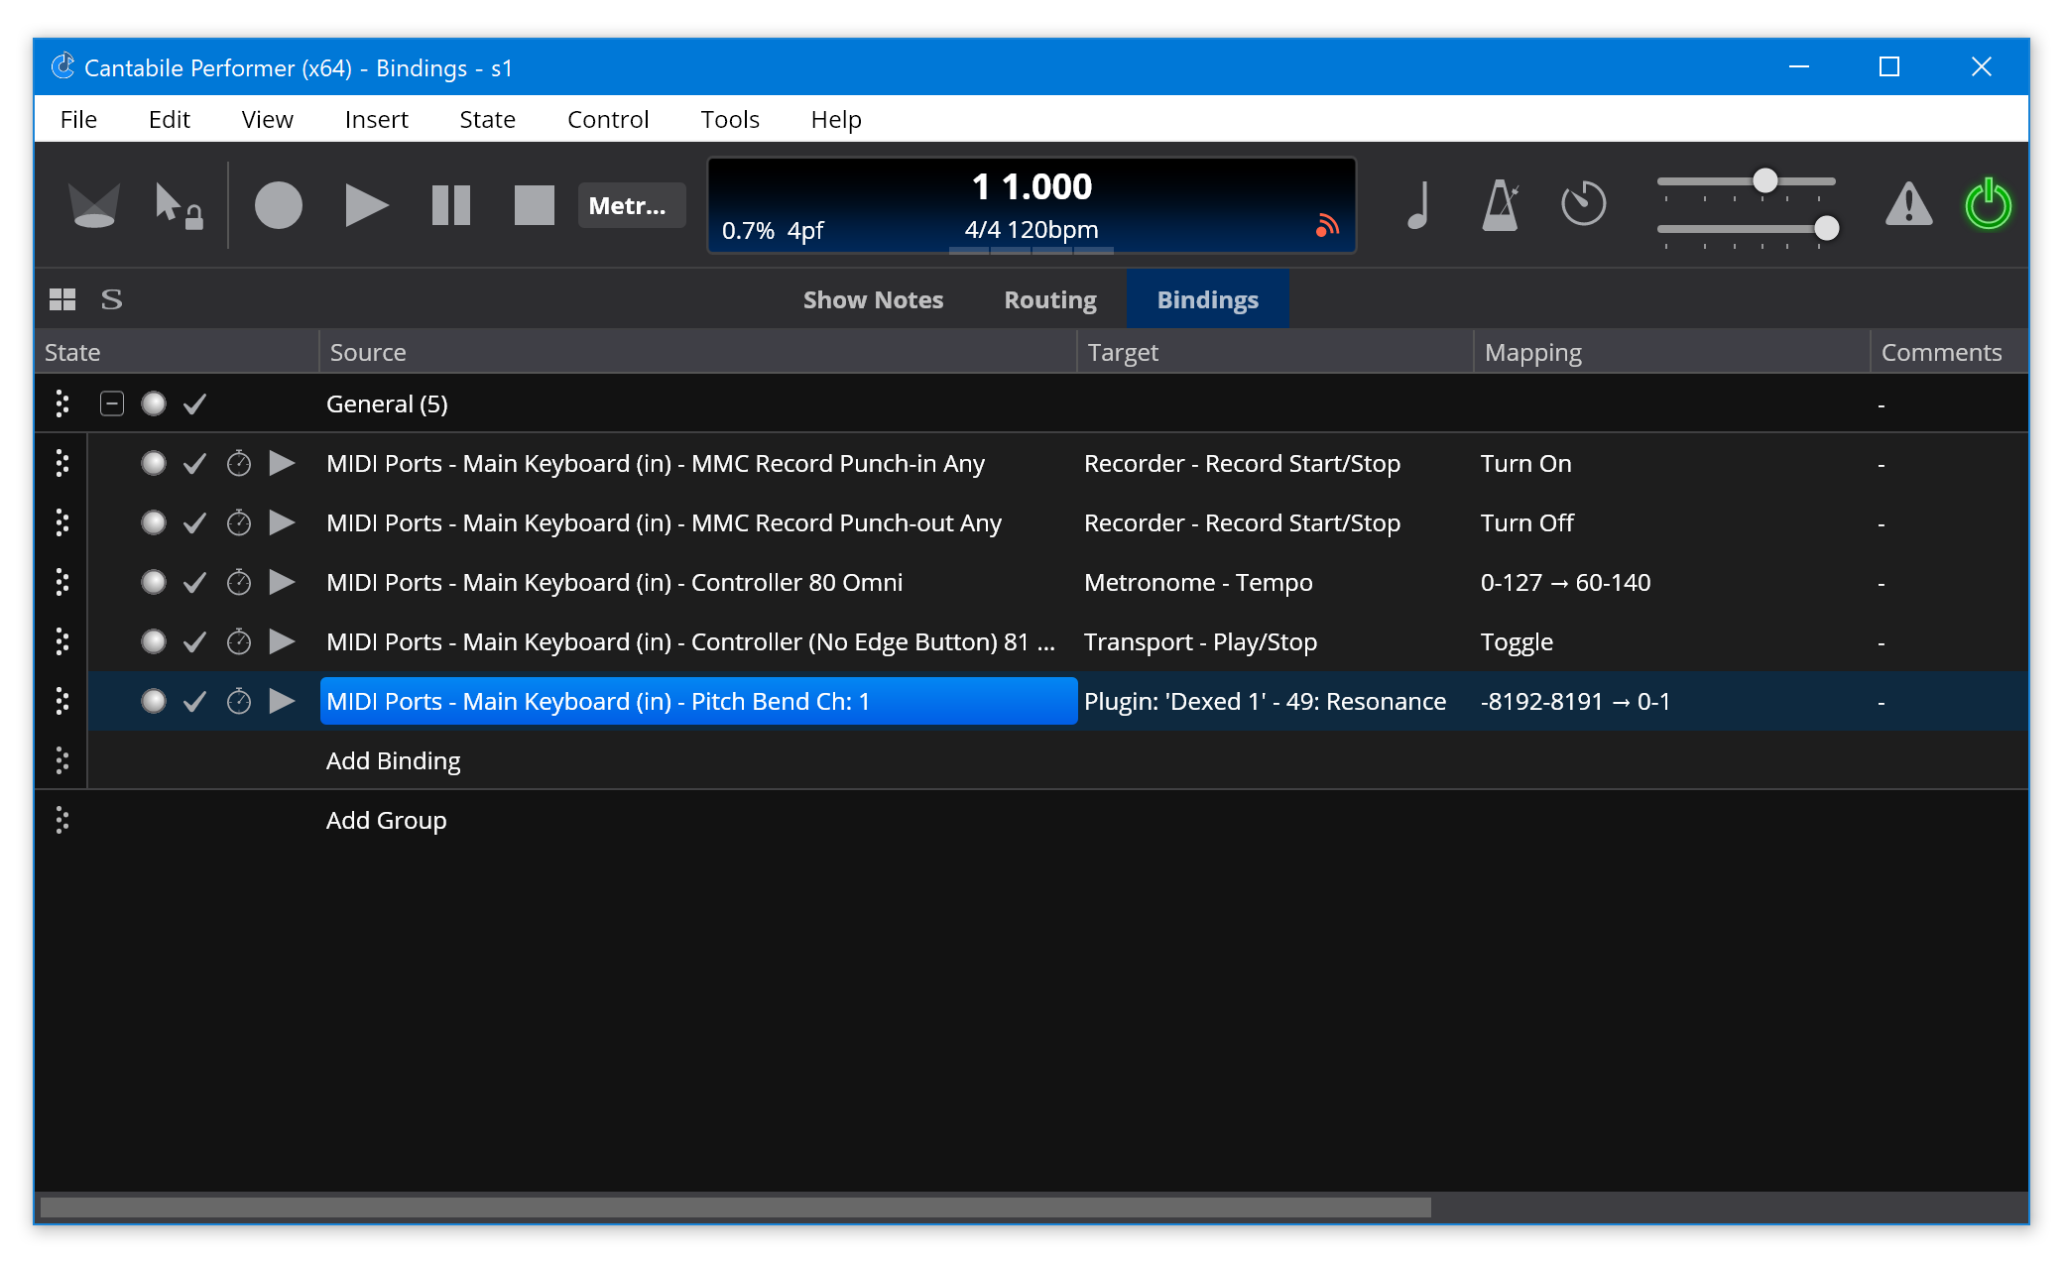Screen dimensions: 2066x1264
Task: Open the State menu
Action: [x=487, y=119]
